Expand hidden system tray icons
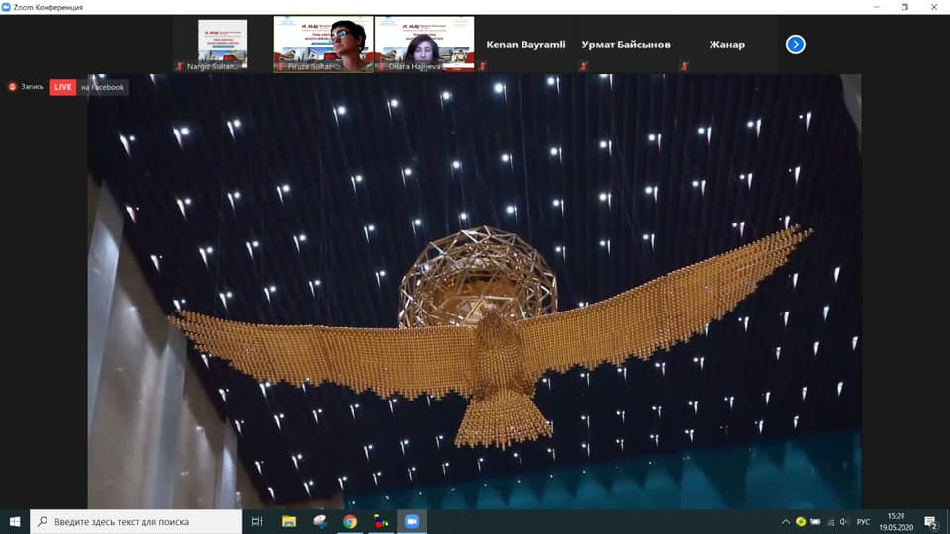The width and height of the screenshot is (950, 534). tap(786, 521)
